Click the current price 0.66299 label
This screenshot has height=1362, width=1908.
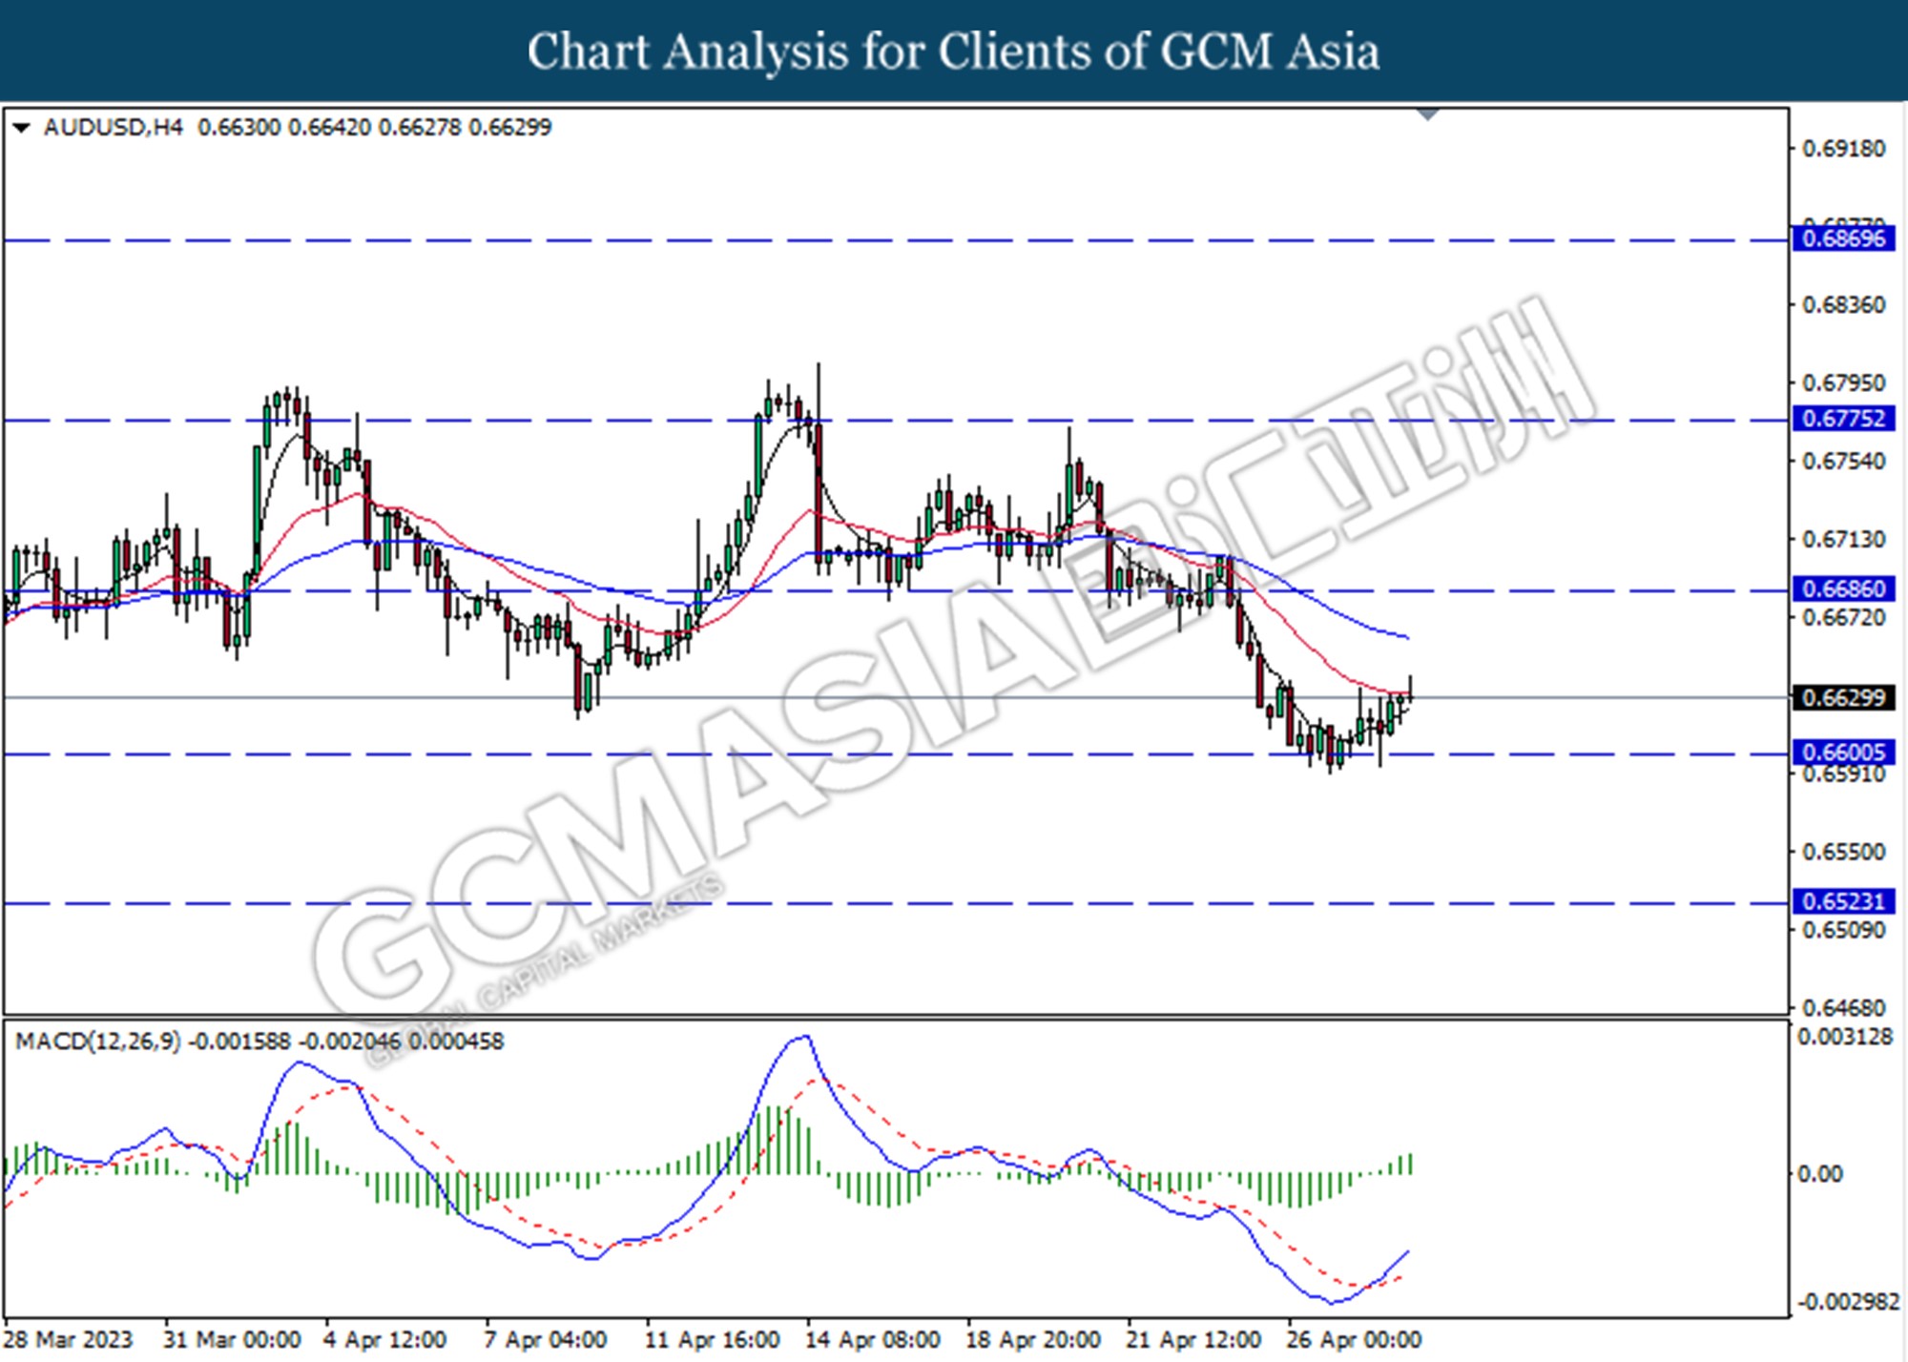[1843, 697]
